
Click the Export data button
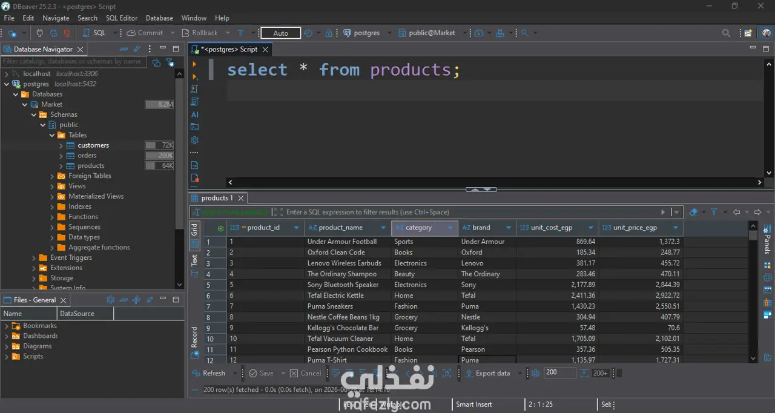488,374
